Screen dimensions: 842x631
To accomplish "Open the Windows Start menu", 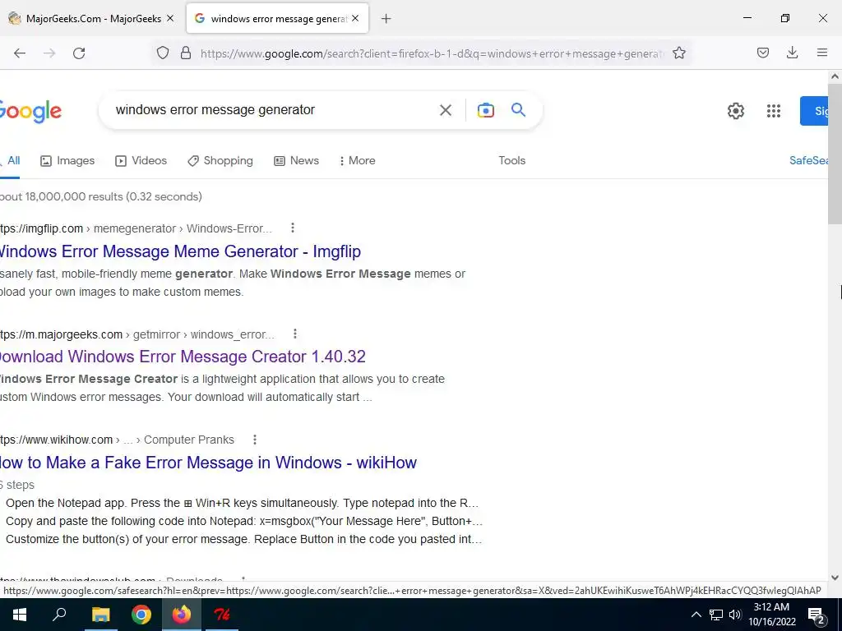I will tap(20, 615).
